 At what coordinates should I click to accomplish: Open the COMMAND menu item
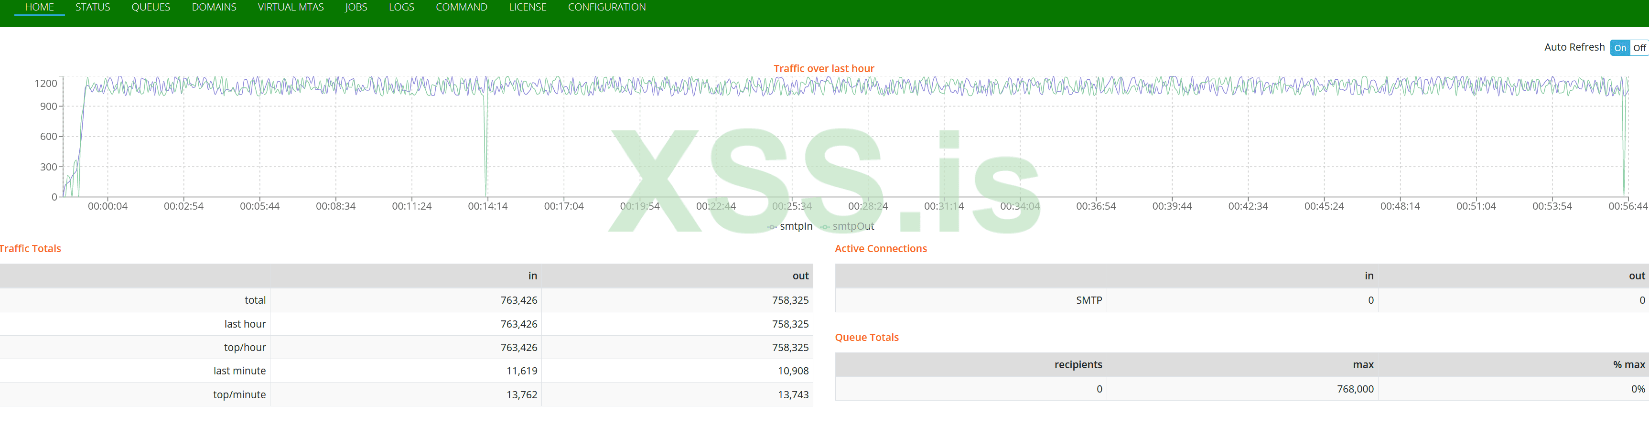461,7
